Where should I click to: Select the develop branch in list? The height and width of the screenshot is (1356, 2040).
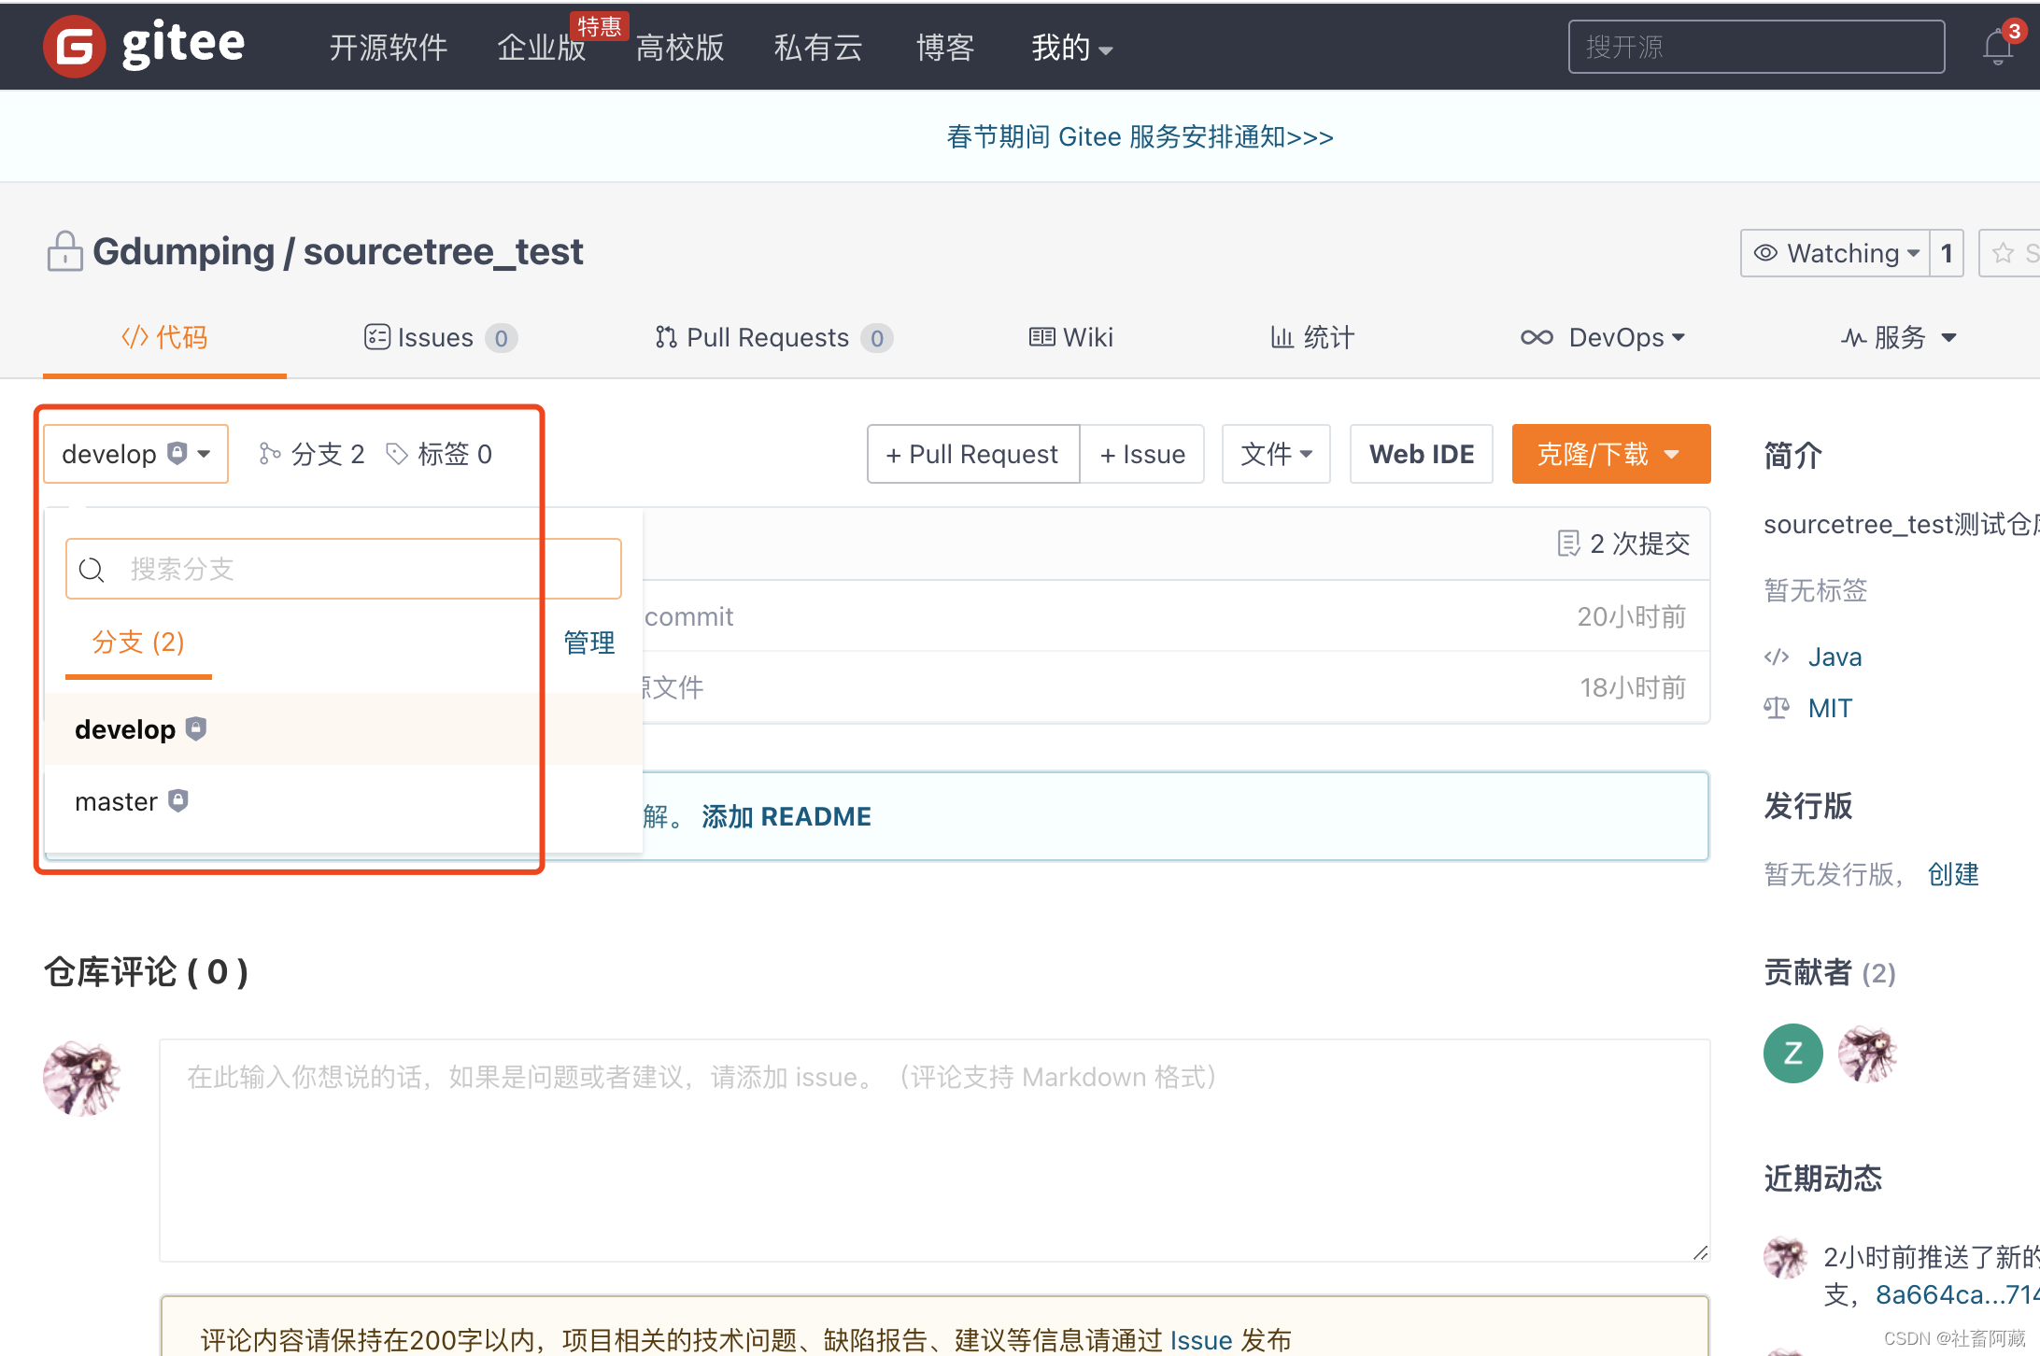pos(125,729)
